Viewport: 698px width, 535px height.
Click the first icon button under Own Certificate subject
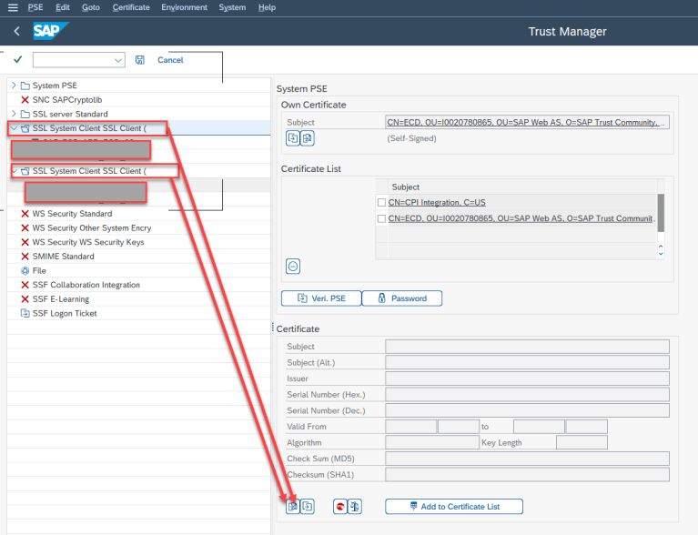point(293,138)
